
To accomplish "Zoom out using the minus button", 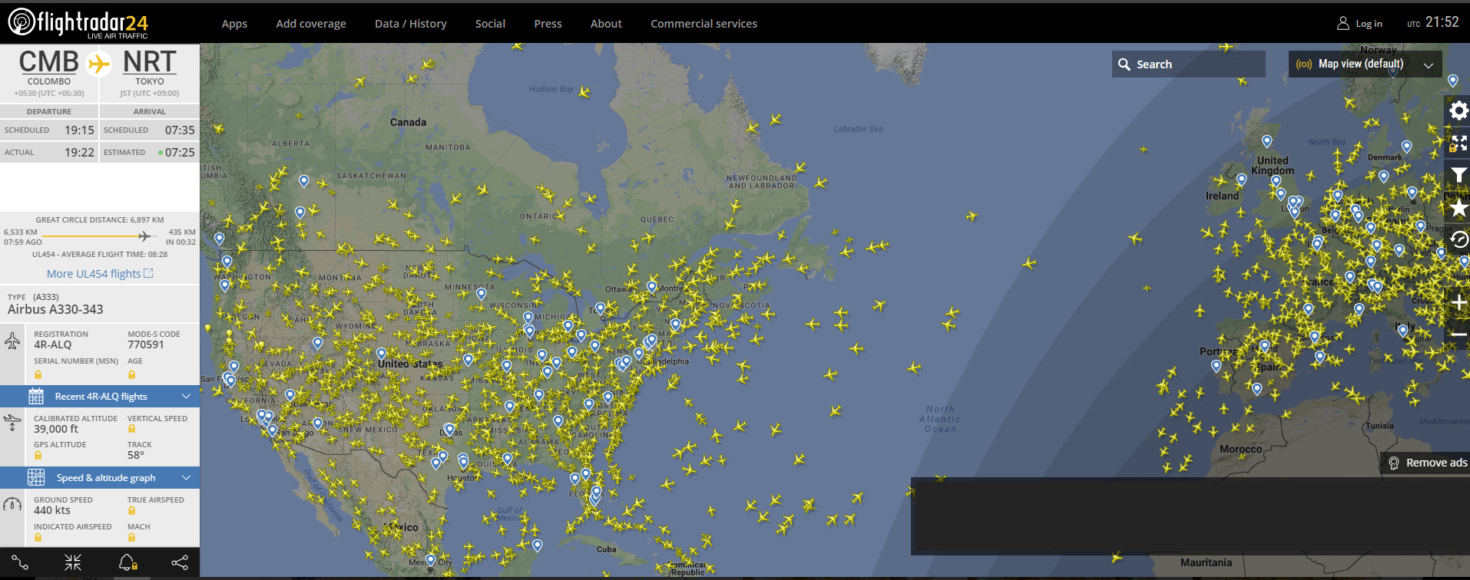I will click(1458, 334).
